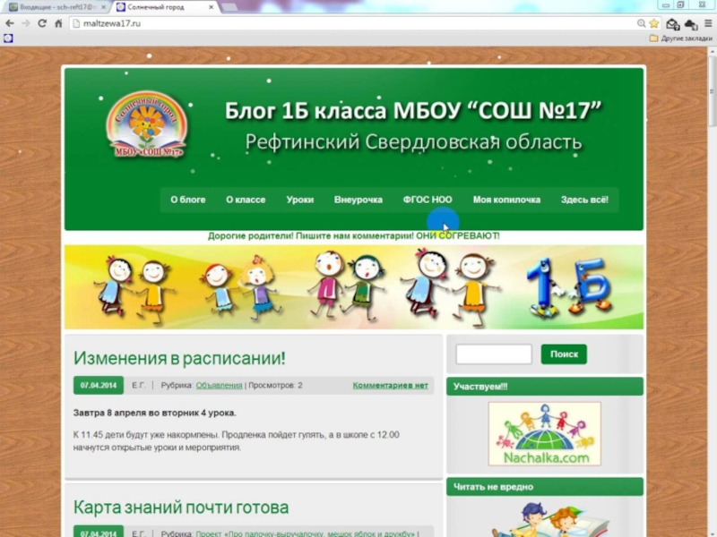
Task: Click the green Поиск button
Action: tap(564, 354)
